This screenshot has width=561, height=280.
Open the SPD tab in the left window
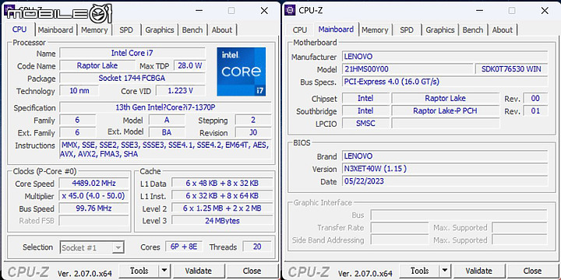(126, 30)
